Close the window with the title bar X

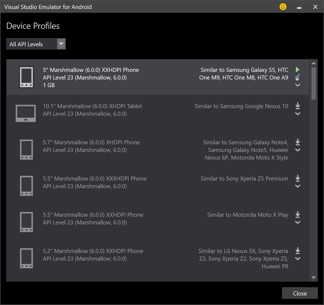(315, 7)
